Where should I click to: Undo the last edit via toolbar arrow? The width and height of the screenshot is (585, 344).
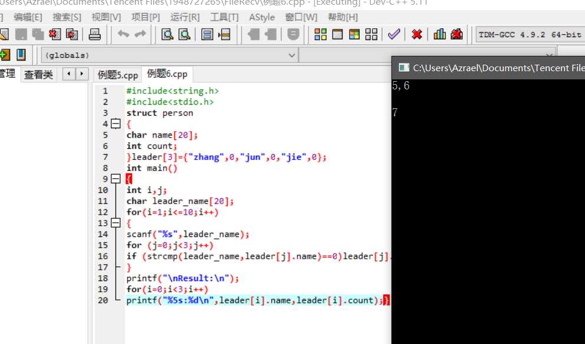124,34
